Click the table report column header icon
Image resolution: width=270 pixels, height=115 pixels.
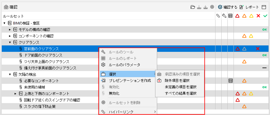tap(230, 16)
